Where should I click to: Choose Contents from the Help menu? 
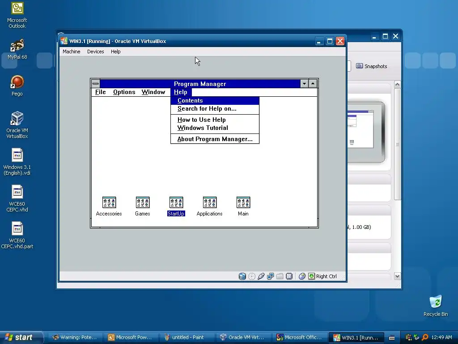(215, 101)
